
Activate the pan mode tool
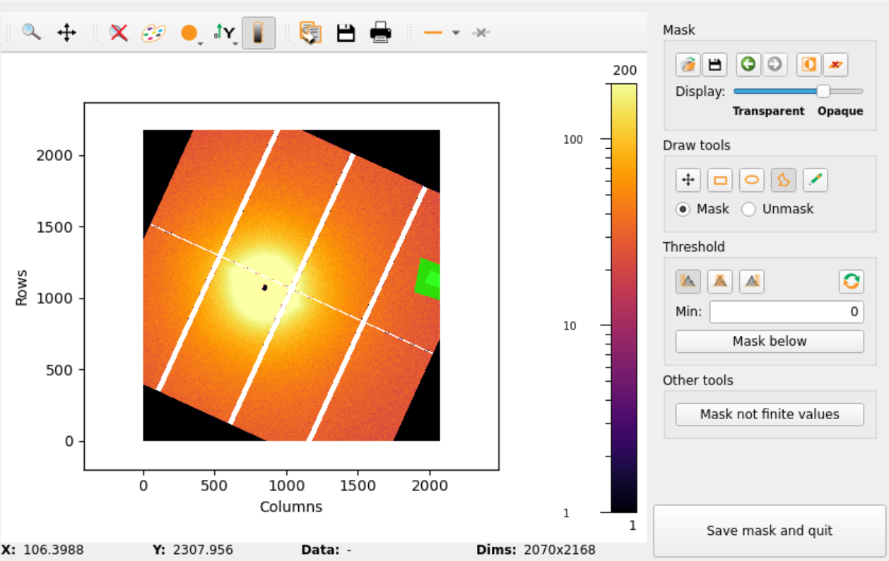point(66,32)
